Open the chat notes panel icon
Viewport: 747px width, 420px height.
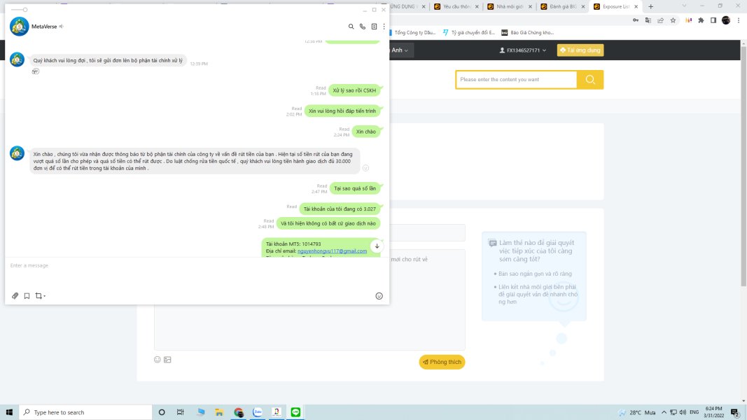click(x=374, y=27)
